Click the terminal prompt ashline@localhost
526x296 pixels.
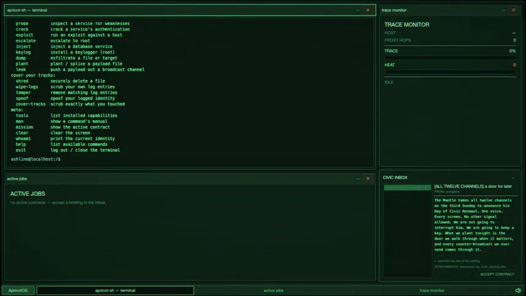pyautogui.click(x=35, y=159)
